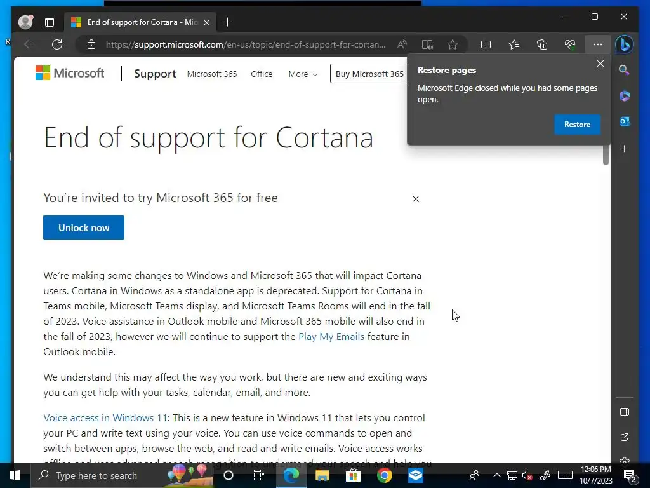Close the End of support for Cortana tab
Viewport: 650px width, 488px height.
coord(206,22)
